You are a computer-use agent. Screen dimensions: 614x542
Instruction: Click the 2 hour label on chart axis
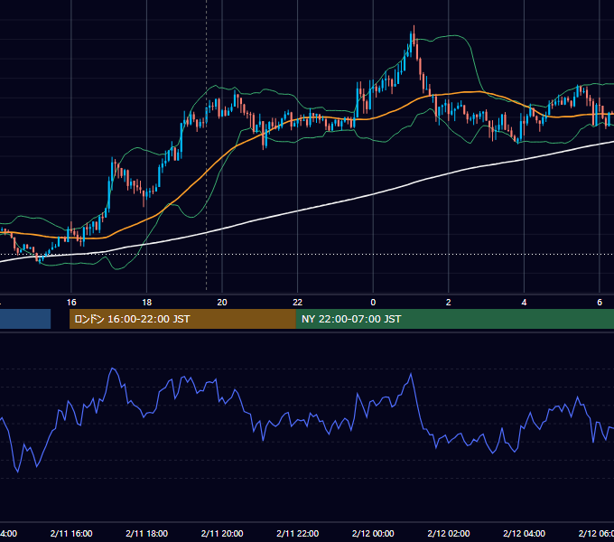pos(449,303)
